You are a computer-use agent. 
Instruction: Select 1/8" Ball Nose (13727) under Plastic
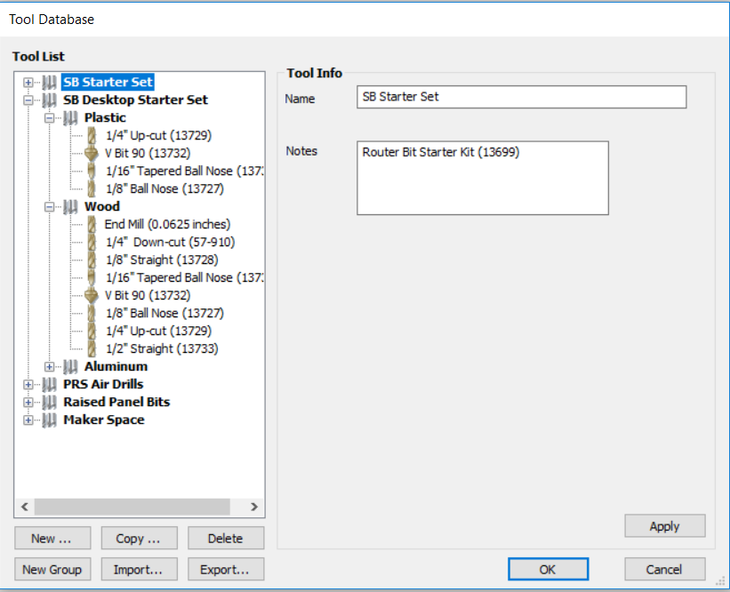pyautogui.click(x=164, y=188)
